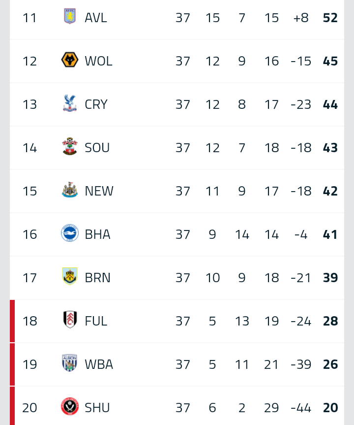Open the WOL team link
Image resolution: width=354 pixels, height=425 pixels.
click(98, 61)
